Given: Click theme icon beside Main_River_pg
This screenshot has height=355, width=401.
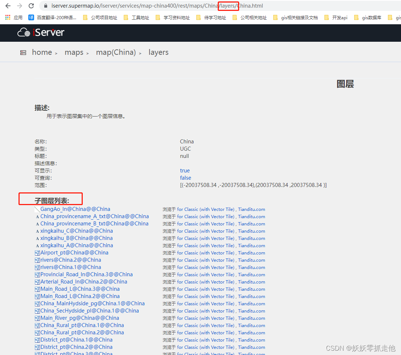Looking at the screenshot, I should (37, 318).
